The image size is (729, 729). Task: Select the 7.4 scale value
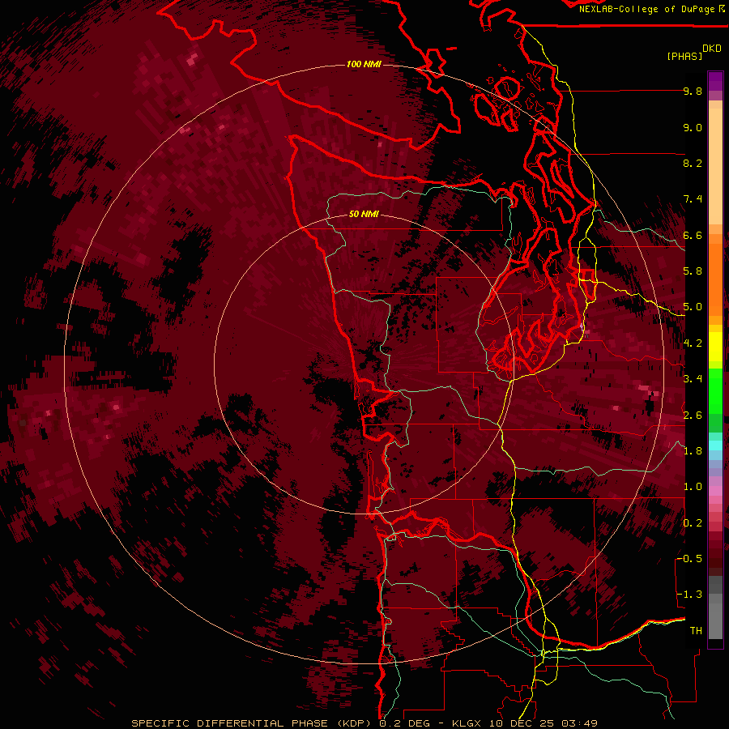click(693, 199)
